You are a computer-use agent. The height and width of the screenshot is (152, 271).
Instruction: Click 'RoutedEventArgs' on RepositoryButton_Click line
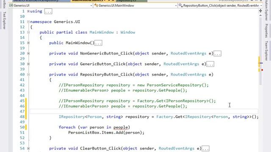188,74
